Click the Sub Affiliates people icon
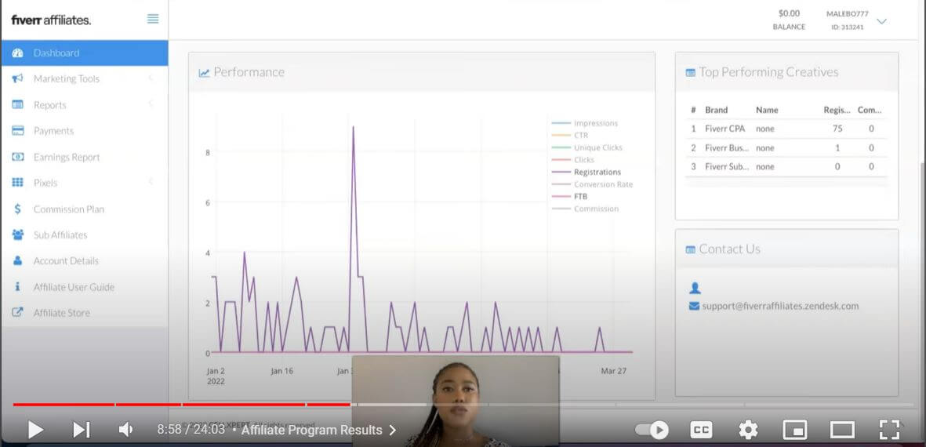926x447 pixels. tap(18, 235)
